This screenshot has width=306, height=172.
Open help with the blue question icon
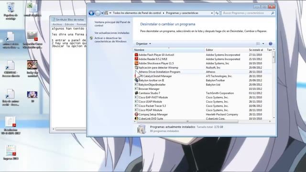270,43
